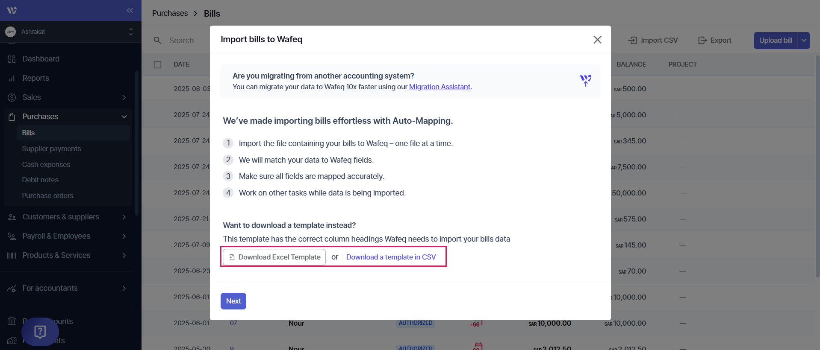This screenshot has height=350, width=820.
Task: Click the Reports bar chart icon
Action: point(12,78)
